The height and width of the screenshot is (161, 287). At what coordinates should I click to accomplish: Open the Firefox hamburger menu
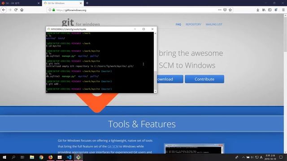(x=283, y=10)
